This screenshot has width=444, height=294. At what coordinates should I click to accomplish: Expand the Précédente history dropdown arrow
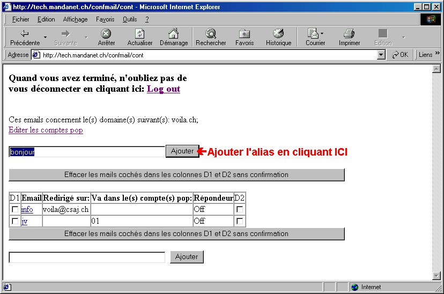[46, 37]
